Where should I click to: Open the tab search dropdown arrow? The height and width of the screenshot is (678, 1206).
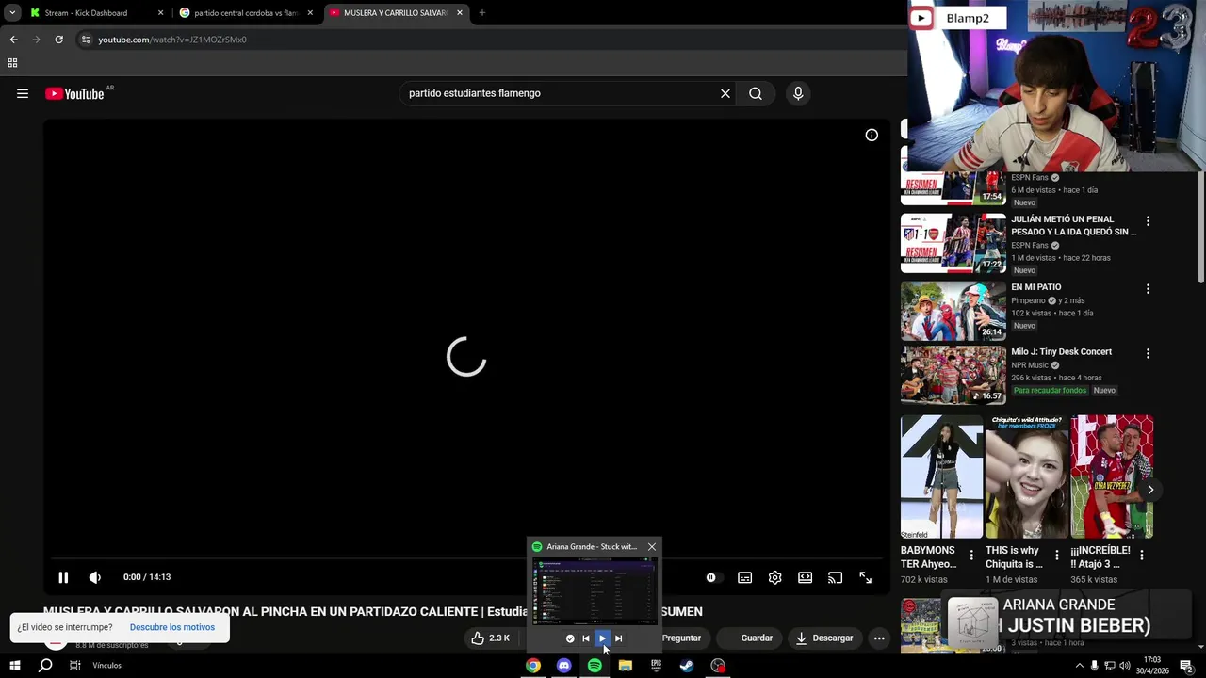coord(12,13)
